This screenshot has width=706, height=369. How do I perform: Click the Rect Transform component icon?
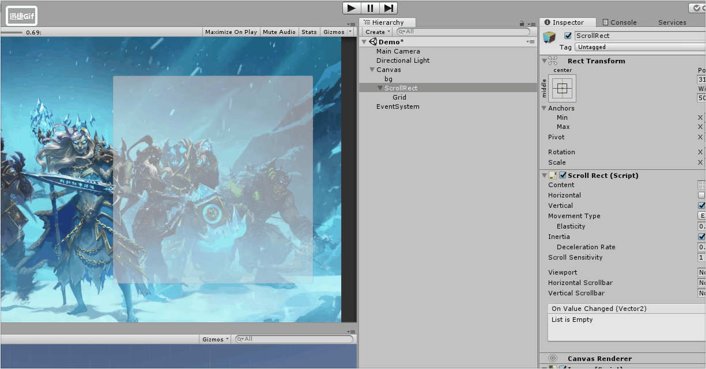point(553,60)
